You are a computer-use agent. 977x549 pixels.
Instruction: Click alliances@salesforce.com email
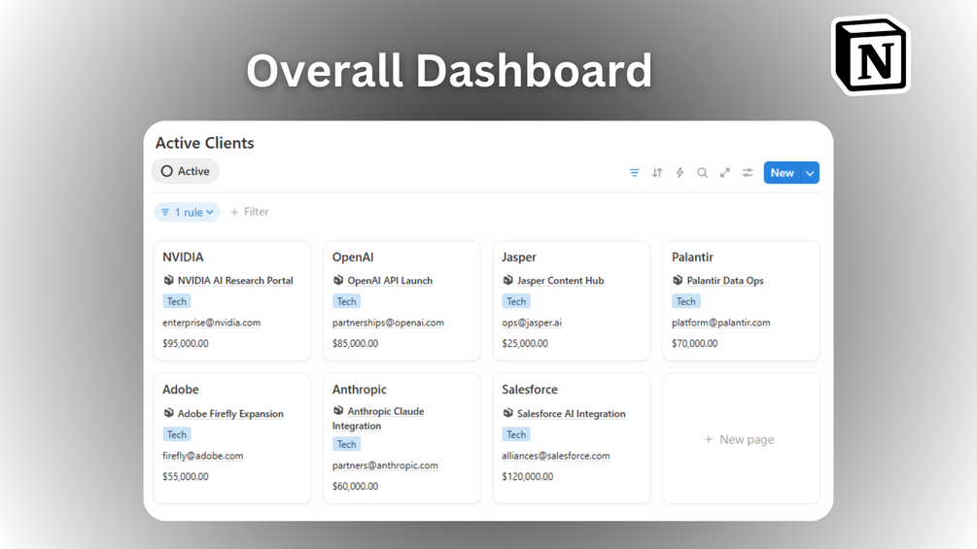[556, 456]
